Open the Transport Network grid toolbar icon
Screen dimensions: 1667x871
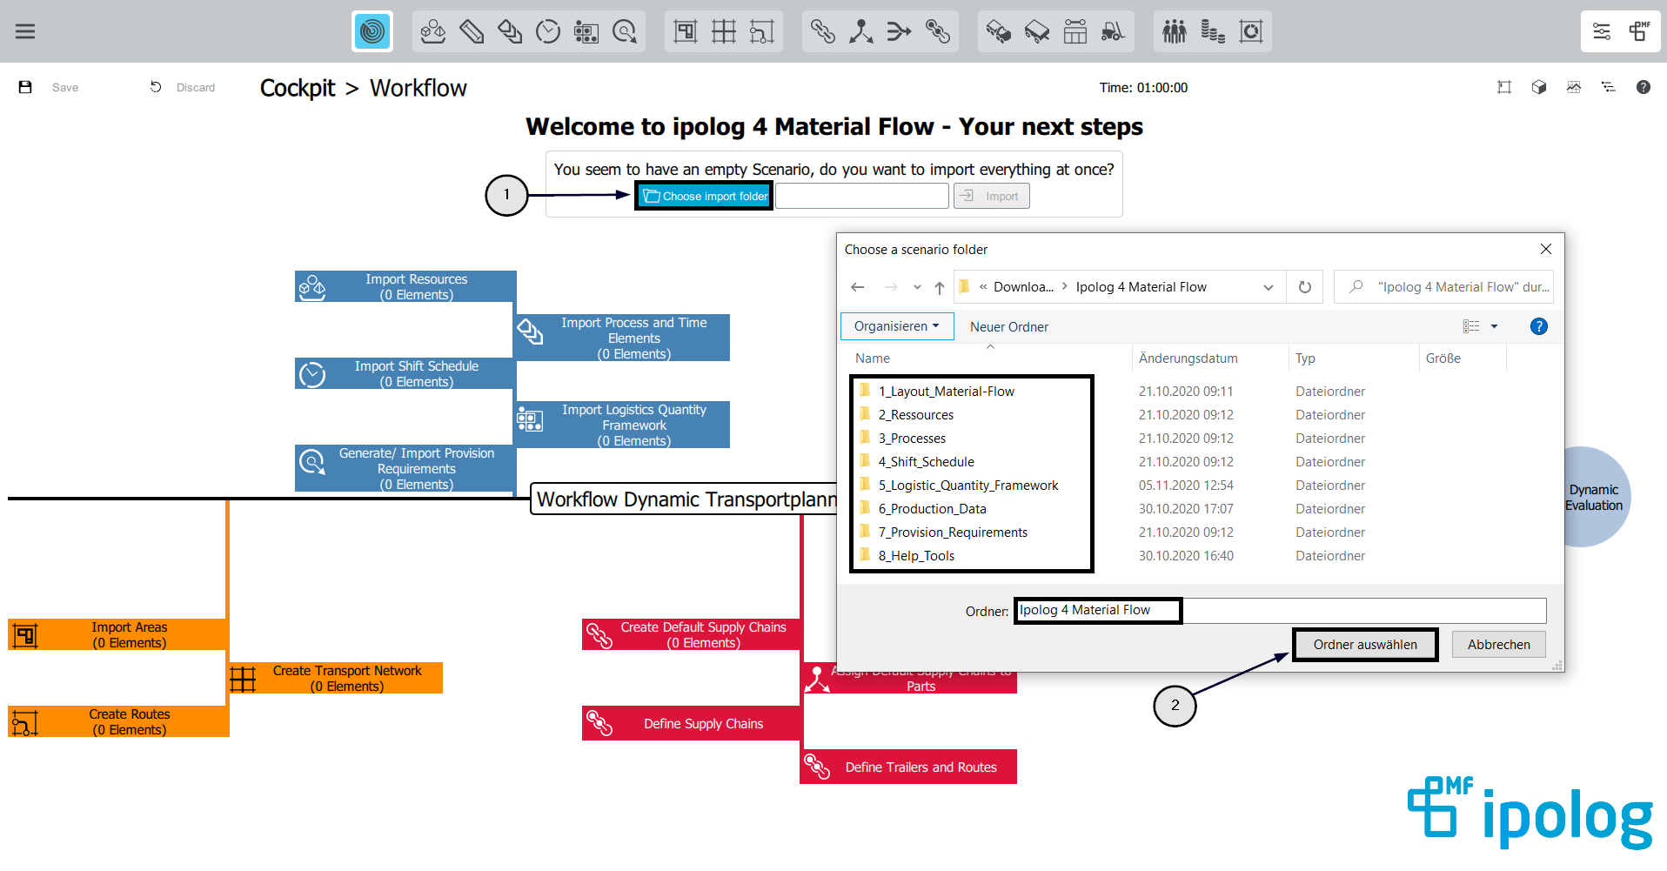[x=724, y=32]
